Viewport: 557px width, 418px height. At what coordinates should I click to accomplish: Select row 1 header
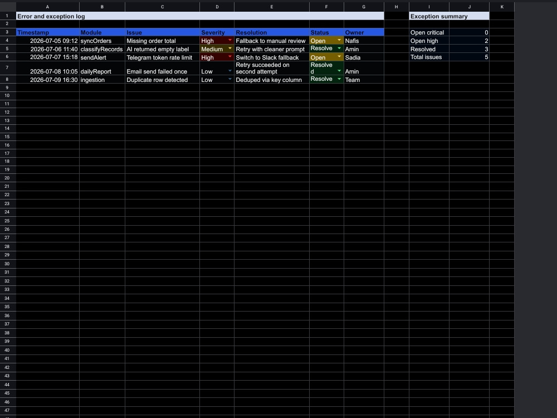[x=8, y=16]
